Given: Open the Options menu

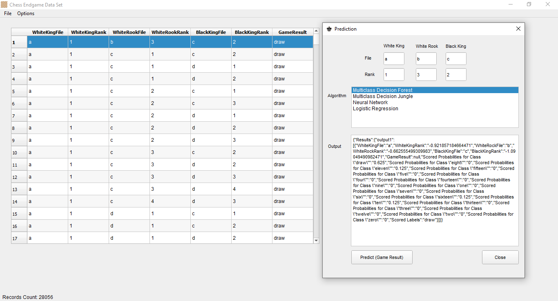Looking at the screenshot, I should (x=26, y=13).
